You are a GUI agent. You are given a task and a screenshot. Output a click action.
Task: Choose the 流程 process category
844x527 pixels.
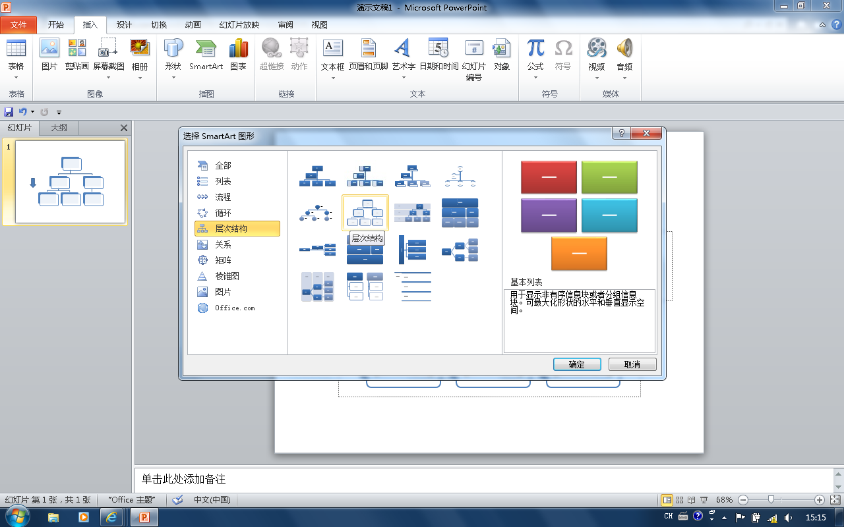237,197
